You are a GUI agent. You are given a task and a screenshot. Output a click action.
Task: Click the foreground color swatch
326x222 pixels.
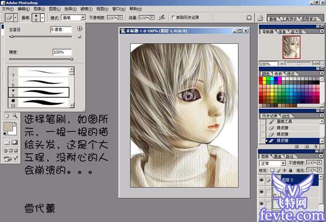pos(8,127)
